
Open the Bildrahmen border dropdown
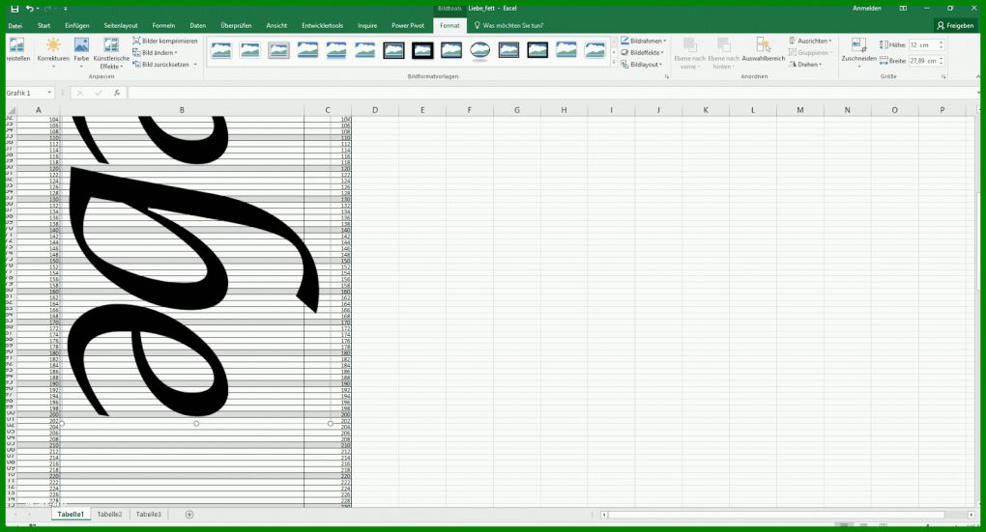(x=643, y=41)
